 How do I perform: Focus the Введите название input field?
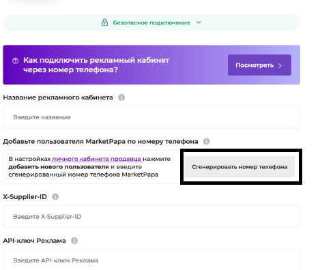[x=151, y=117]
